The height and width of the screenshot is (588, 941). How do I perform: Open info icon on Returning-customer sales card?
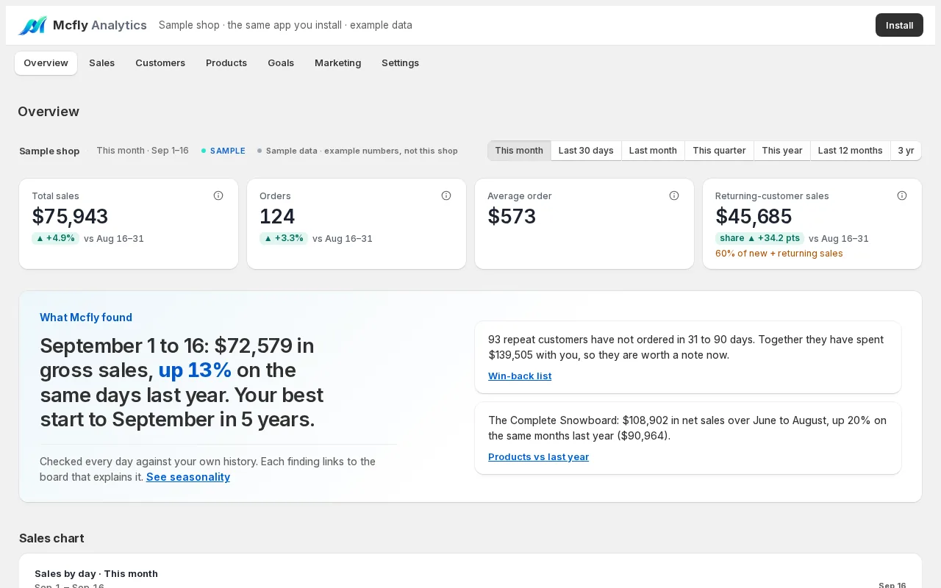[x=902, y=196]
